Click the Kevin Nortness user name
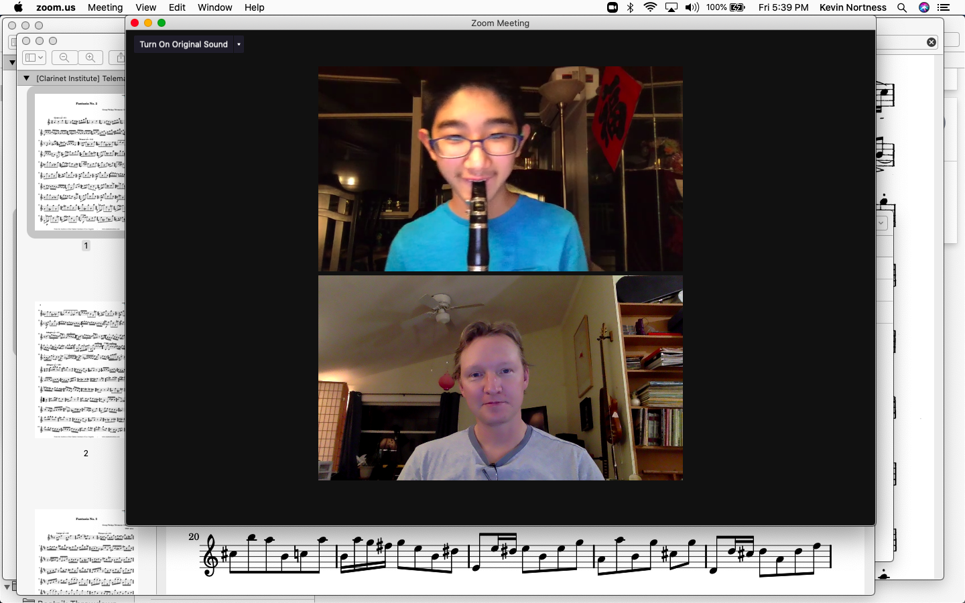Image resolution: width=965 pixels, height=603 pixels. pos(852,7)
